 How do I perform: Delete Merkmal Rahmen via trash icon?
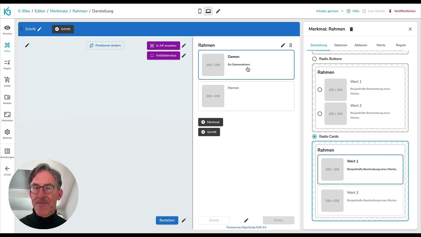351,29
